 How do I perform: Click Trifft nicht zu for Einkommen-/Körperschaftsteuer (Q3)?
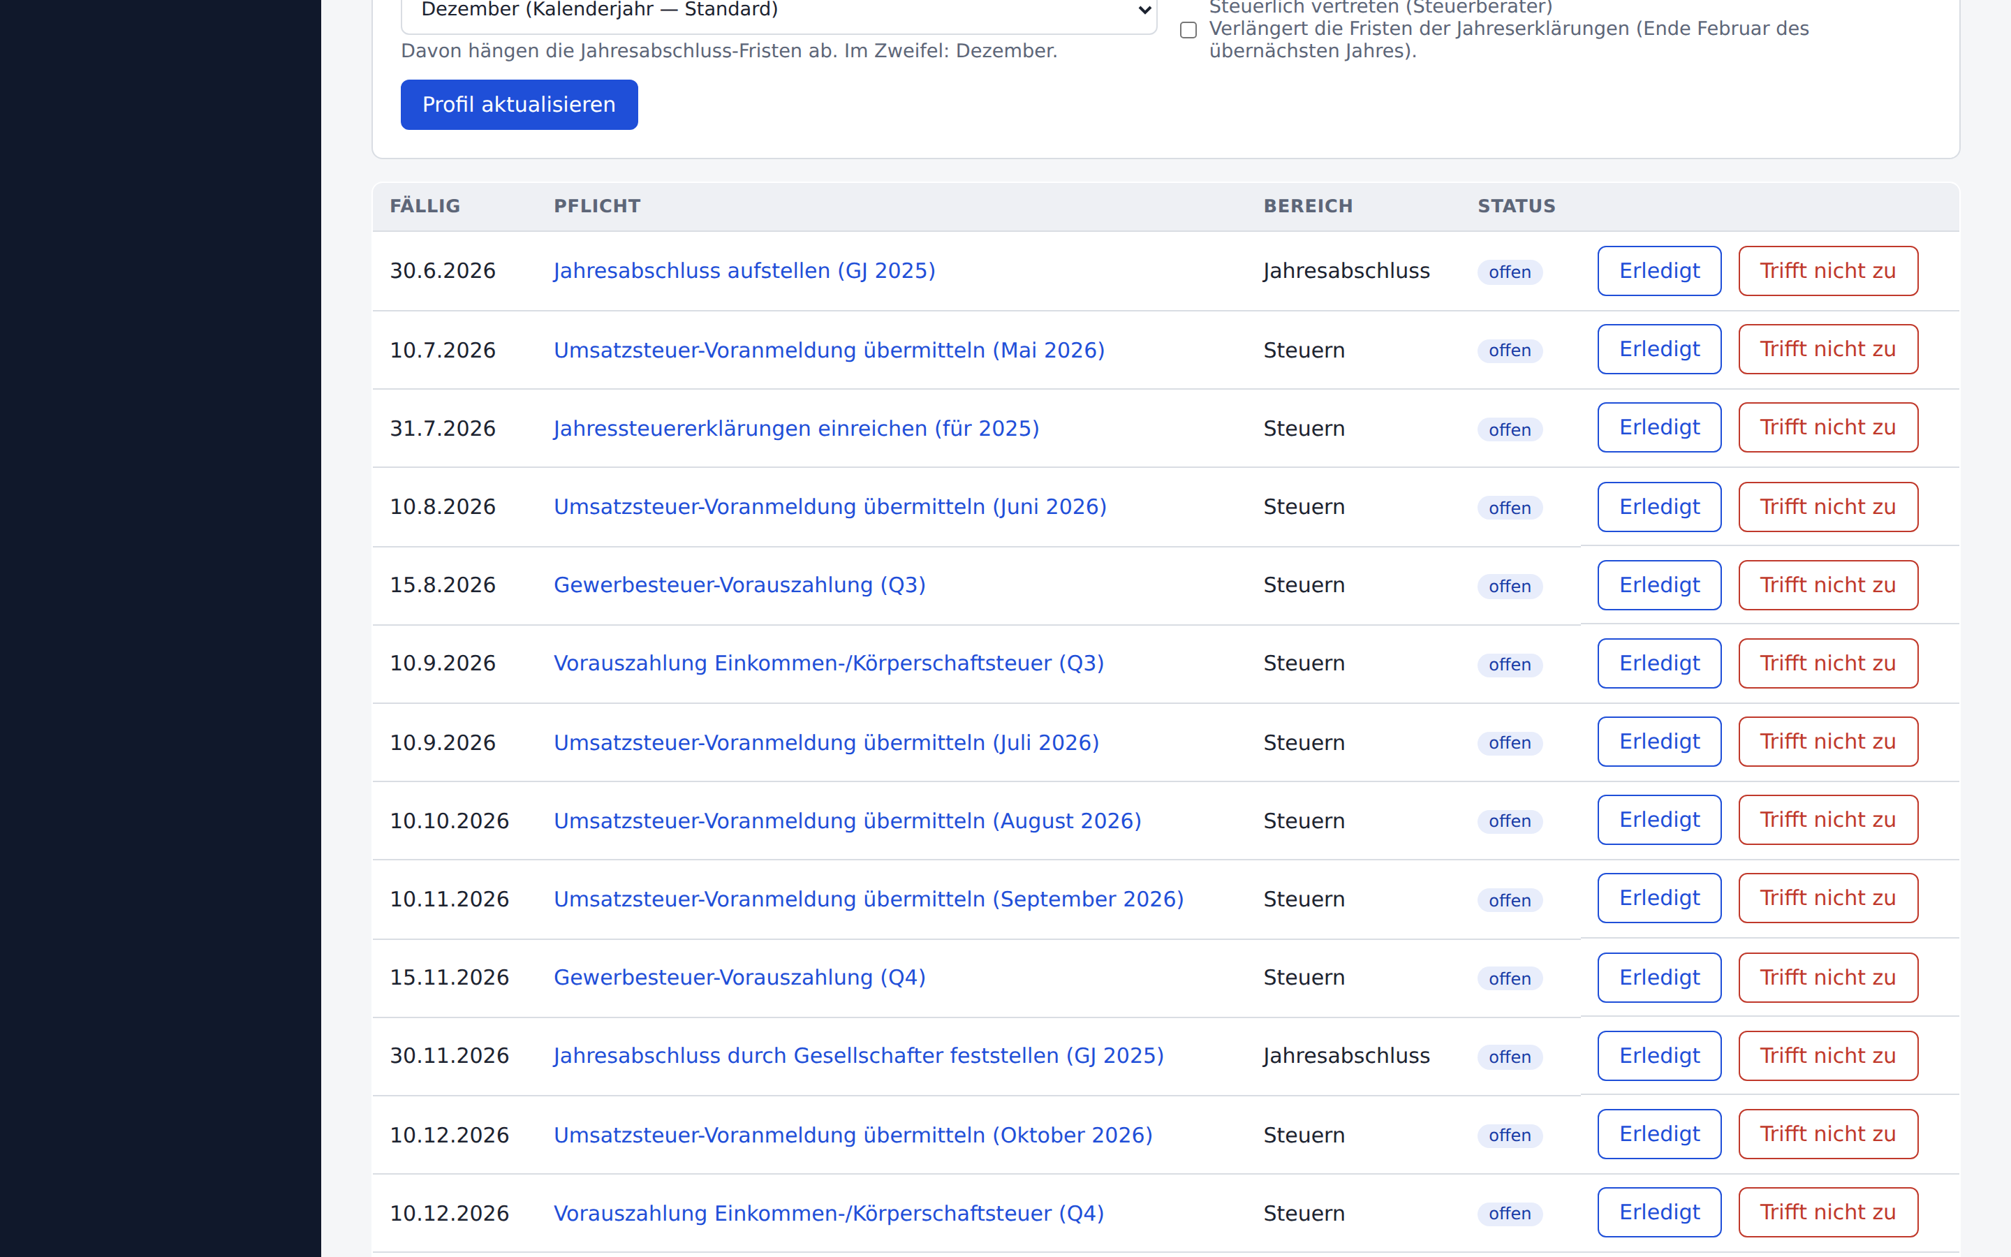pyautogui.click(x=1827, y=663)
